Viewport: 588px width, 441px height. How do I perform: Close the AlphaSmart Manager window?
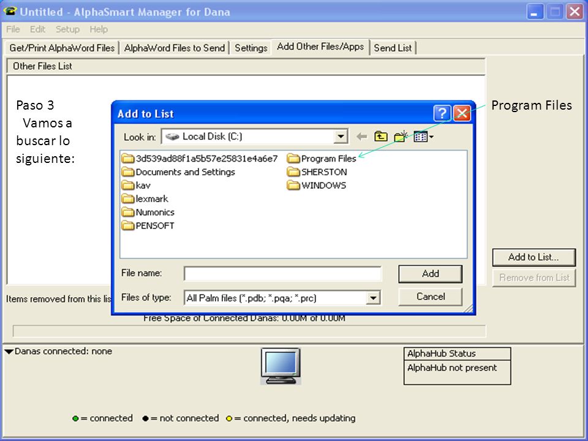[575, 12]
